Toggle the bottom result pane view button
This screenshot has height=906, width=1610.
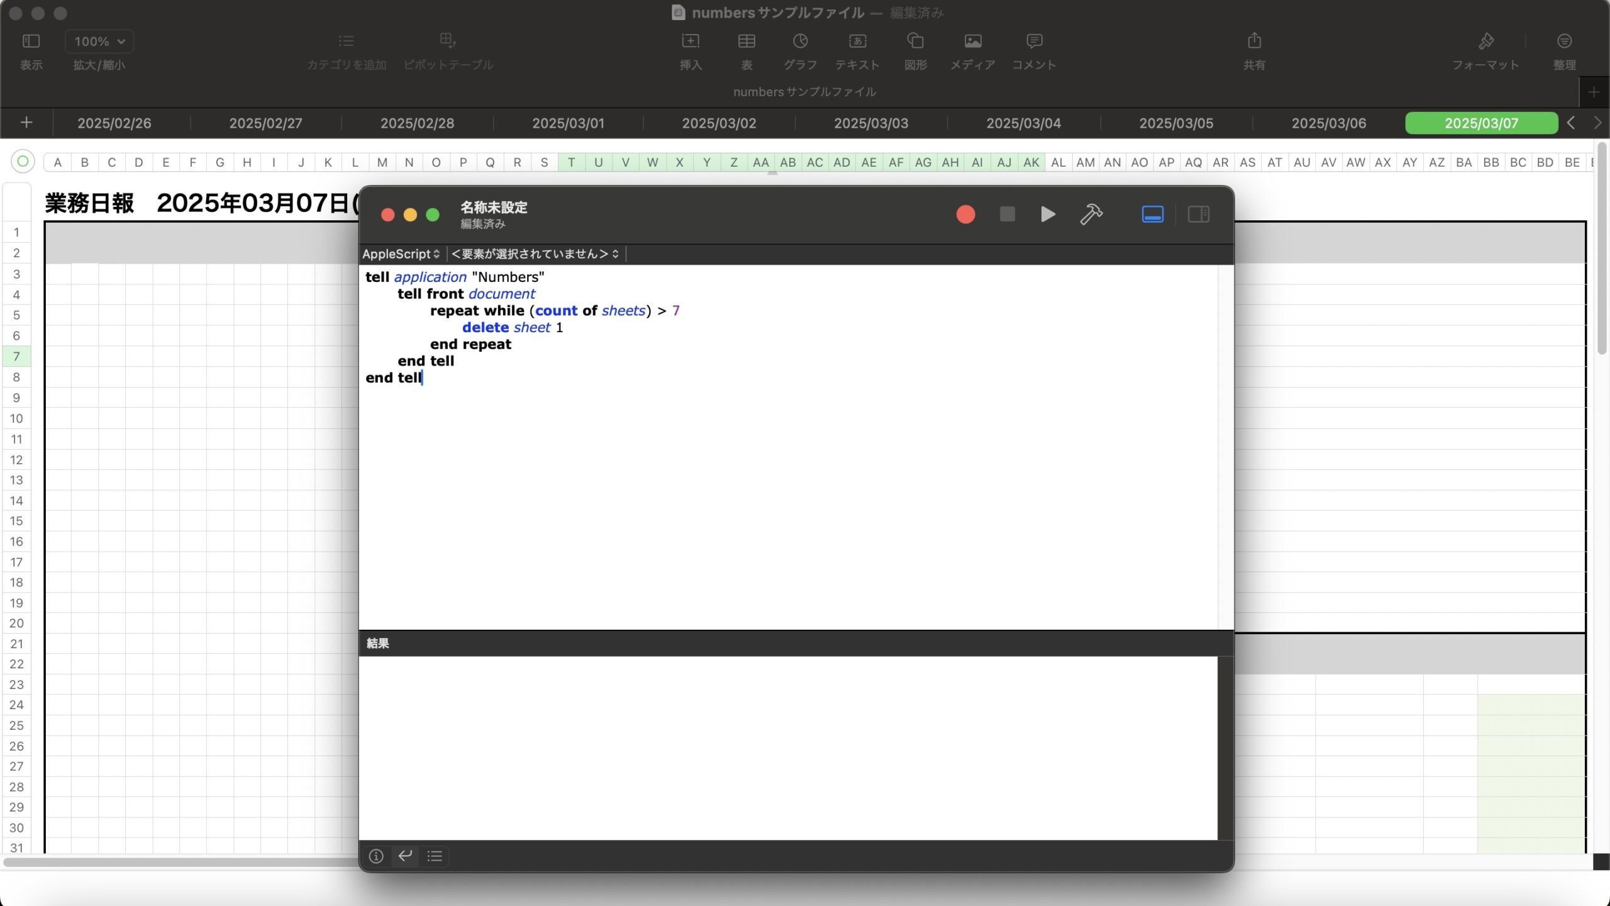point(1152,215)
